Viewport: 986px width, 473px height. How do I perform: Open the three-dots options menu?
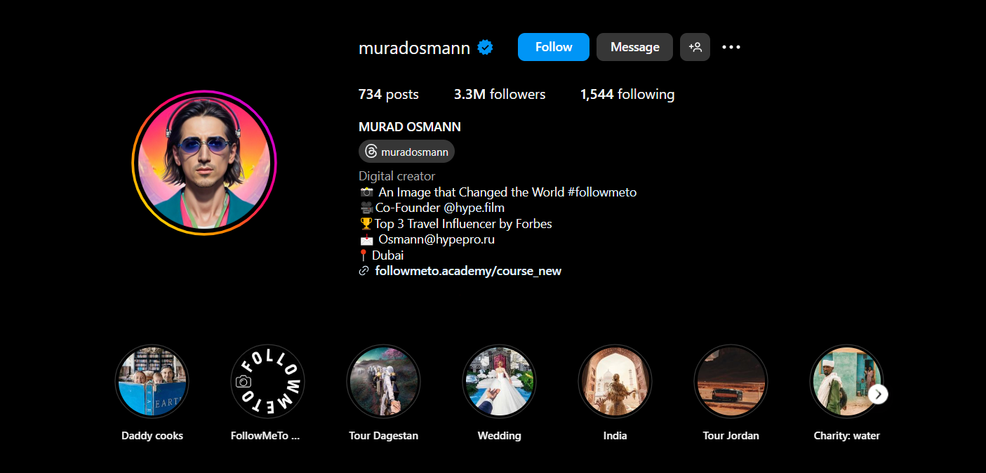pyautogui.click(x=731, y=47)
